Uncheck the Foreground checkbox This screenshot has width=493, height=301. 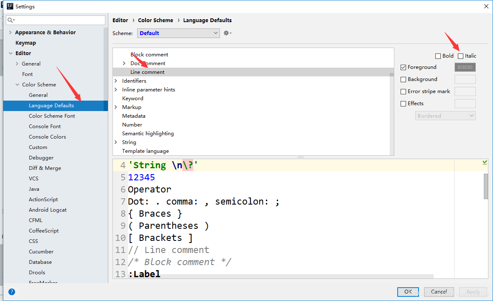coord(404,67)
